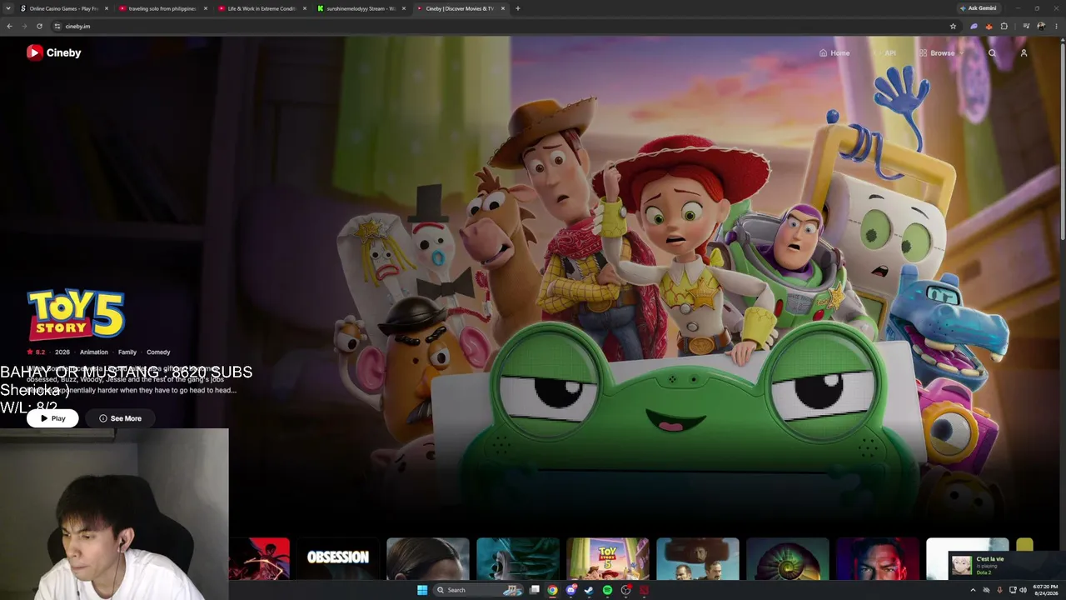
Task: Open the volume speaker tray icon
Action: (1024, 590)
